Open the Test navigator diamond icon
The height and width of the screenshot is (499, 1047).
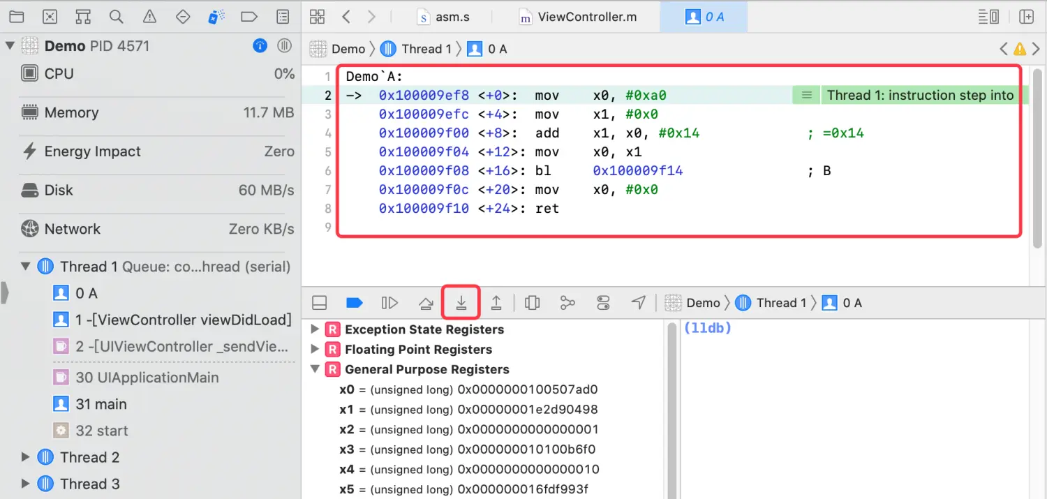coord(183,17)
